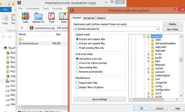Select Fresh existing files only option

(x=77, y=48)
